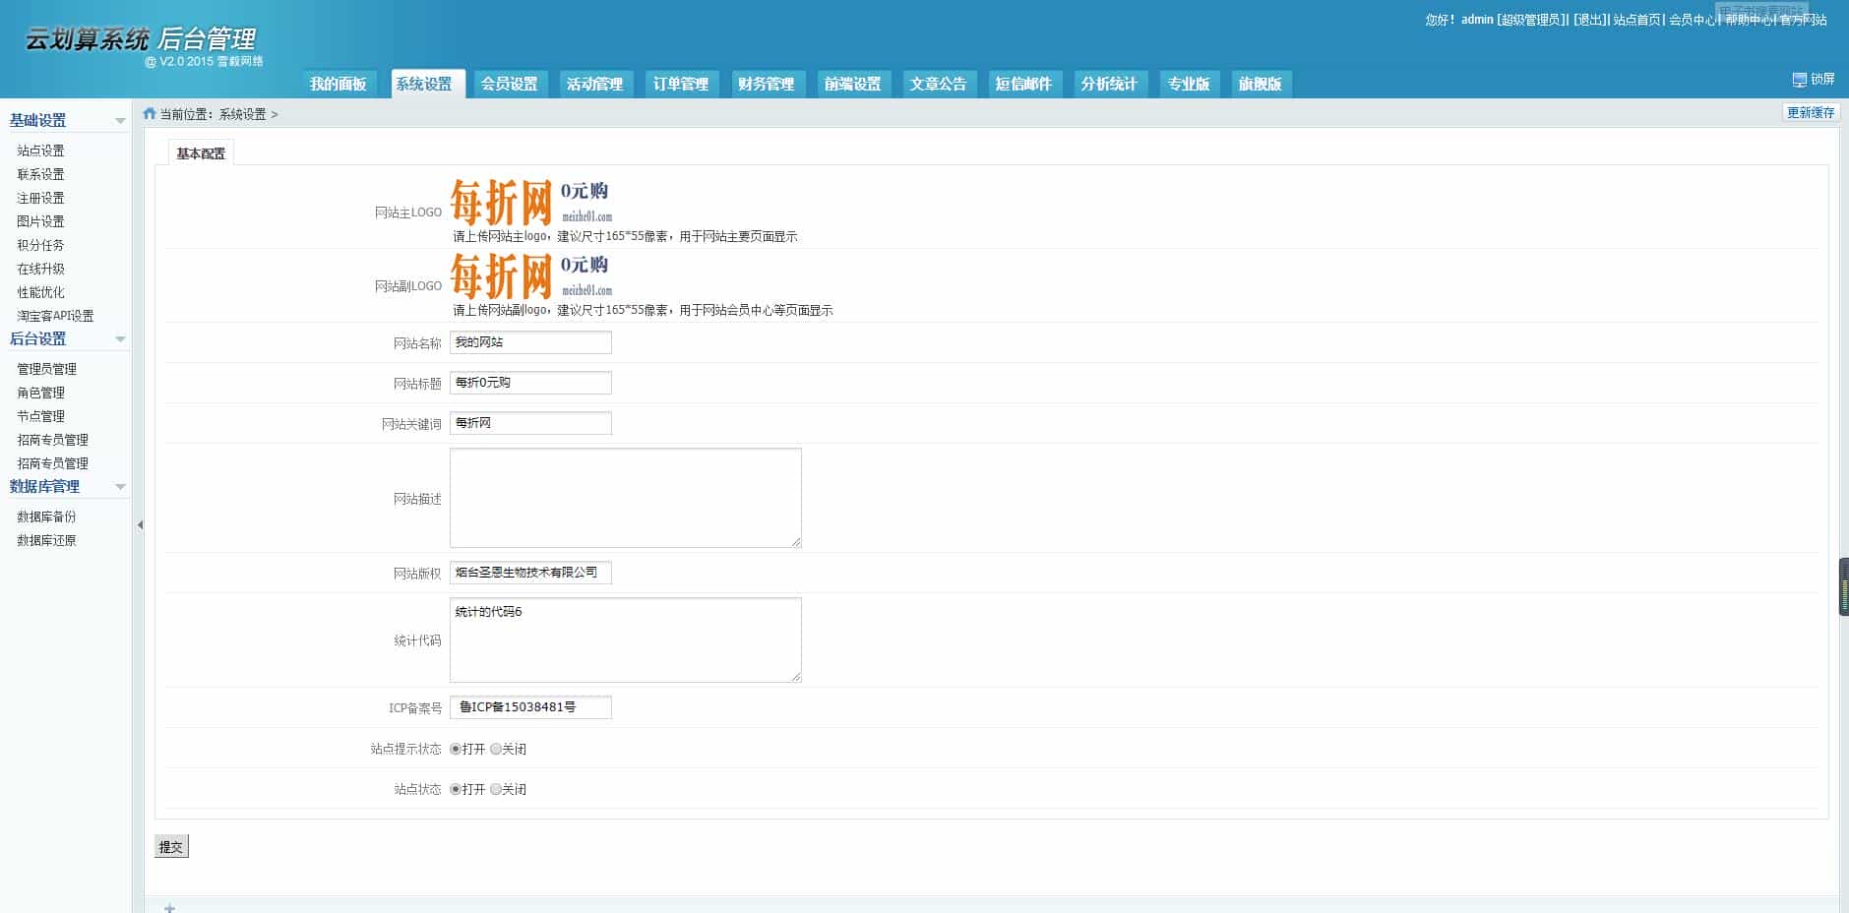This screenshot has height=913, width=1849.
Task: Click the 更新缓存 button
Action: click(x=1811, y=113)
